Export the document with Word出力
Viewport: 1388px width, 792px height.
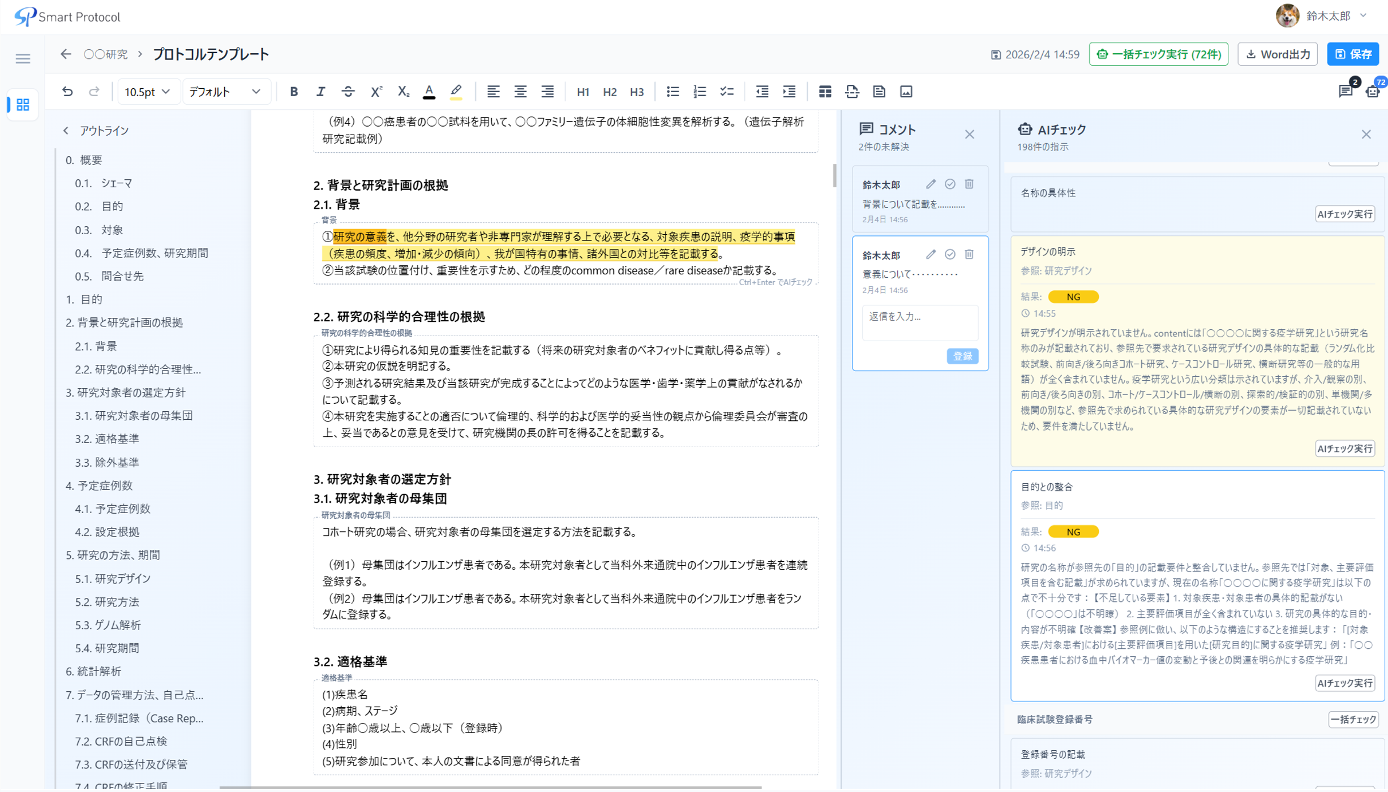[x=1277, y=54]
